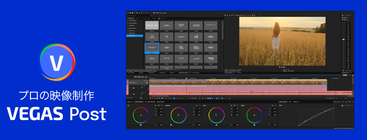Open the Input LUT tab
The image size is (367, 140).
click(x=130, y=102)
